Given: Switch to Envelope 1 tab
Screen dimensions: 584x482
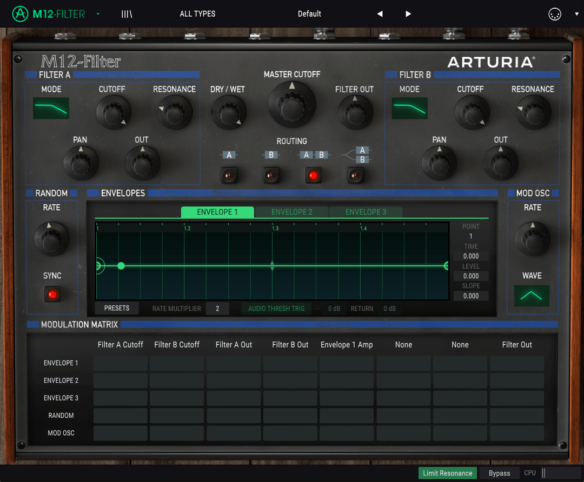Looking at the screenshot, I should point(217,212).
